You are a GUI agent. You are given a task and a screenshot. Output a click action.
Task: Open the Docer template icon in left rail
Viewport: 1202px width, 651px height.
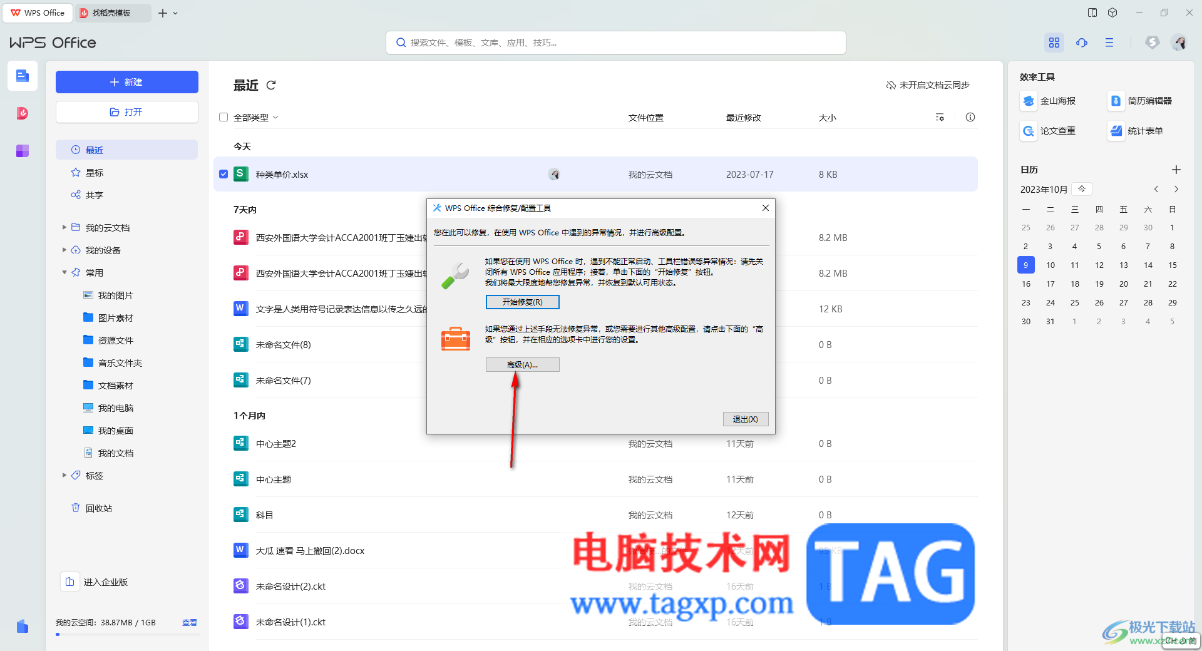23,113
